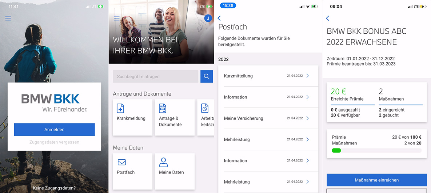The width and height of the screenshot is (431, 193).
Task: Click Anträge und Dokumente section heading
Action: (142, 94)
